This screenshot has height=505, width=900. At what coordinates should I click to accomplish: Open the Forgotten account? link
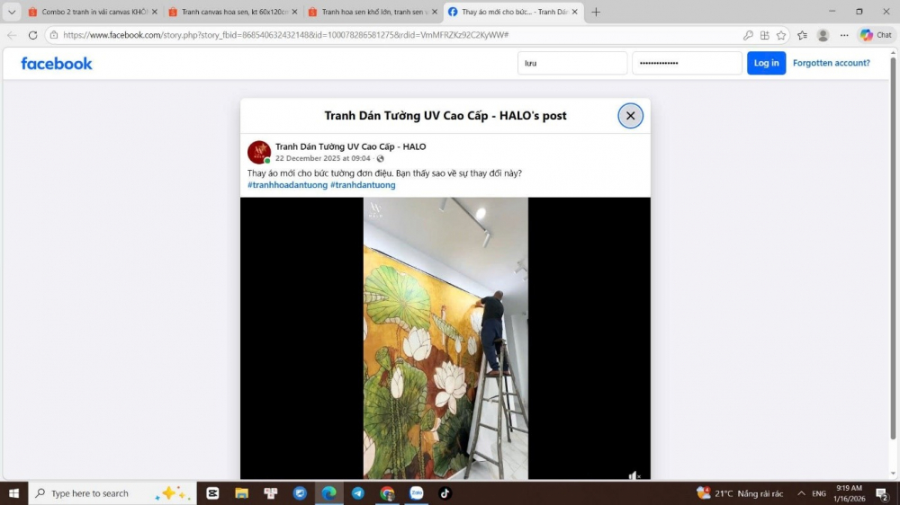pyautogui.click(x=831, y=63)
